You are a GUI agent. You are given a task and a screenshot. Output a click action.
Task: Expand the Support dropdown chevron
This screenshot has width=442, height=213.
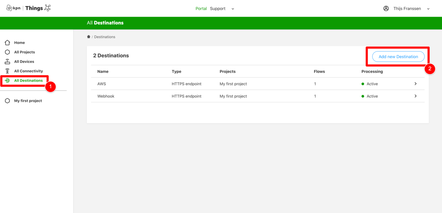[x=233, y=9]
